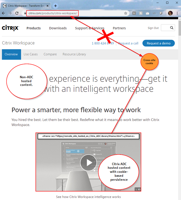181x200 pixels.
Task: Maximize the browser window
Action: click(x=167, y=3)
